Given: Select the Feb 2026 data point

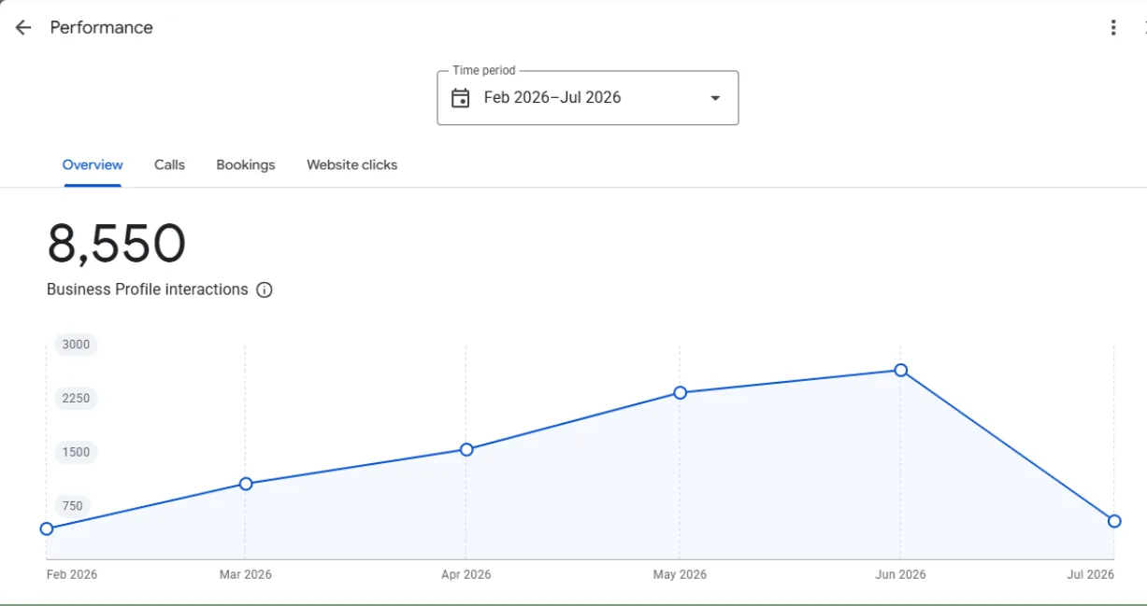Looking at the screenshot, I should [47, 528].
